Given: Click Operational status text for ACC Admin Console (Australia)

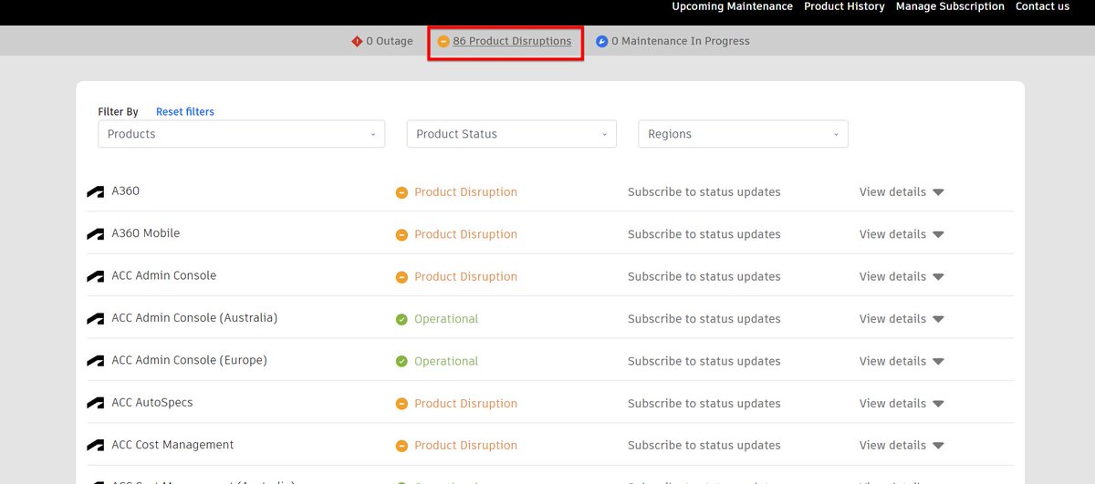Looking at the screenshot, I should pyautogui.click(x=446, y=319).
